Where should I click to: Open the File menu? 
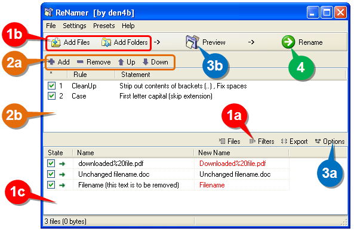51,26
